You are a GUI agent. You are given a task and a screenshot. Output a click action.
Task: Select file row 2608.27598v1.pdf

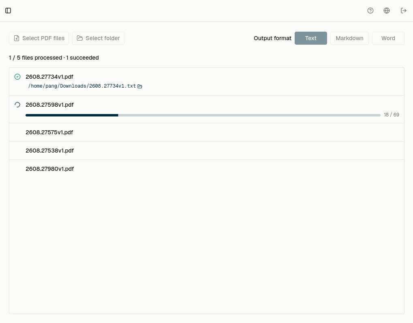click(x=207, y=110)
